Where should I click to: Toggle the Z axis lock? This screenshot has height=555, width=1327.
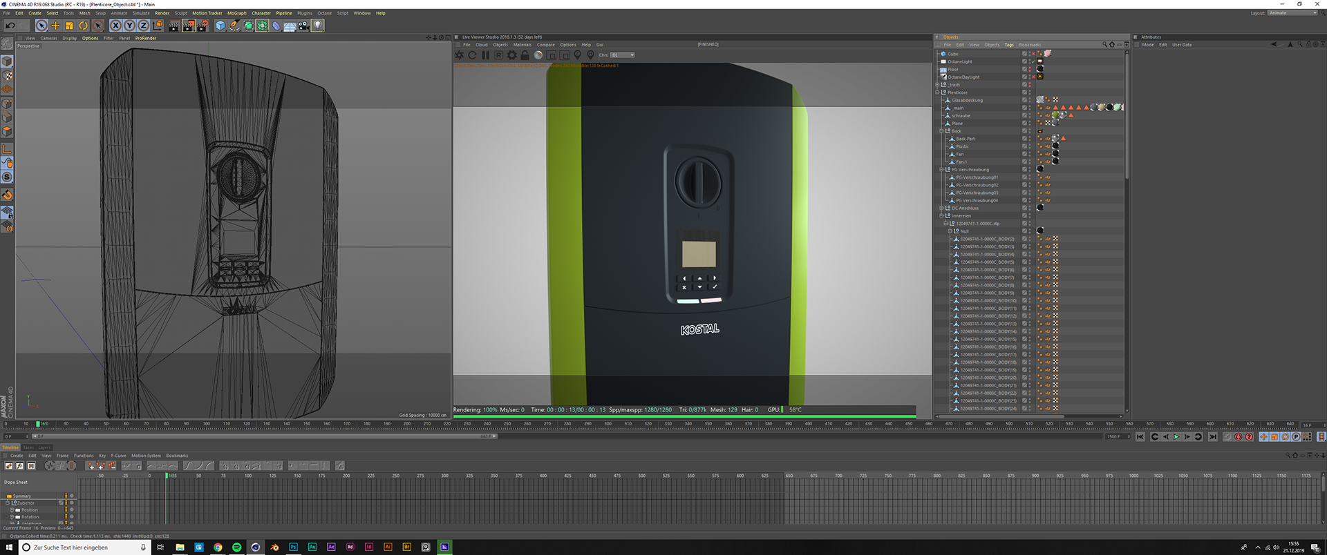coord(143,26)
